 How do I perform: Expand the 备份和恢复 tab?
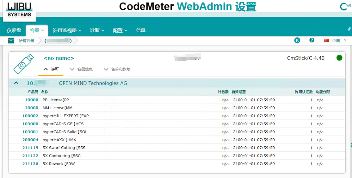click(117, 69)
